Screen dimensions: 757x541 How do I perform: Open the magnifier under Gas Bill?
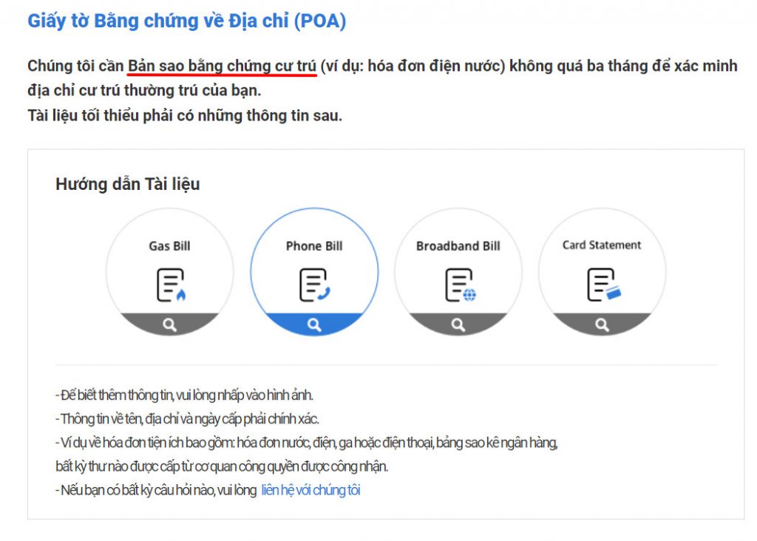pyautogui.click(x=169, y=324)
